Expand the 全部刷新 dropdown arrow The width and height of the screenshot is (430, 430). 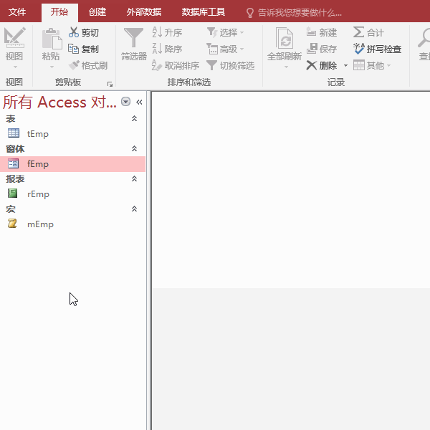(x=286, y=67)
